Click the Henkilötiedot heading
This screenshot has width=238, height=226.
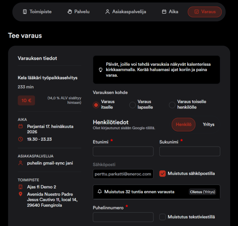(x=111, y=122)
